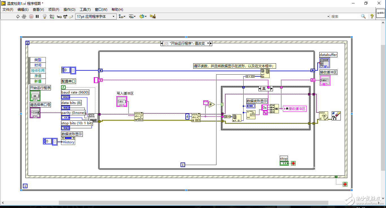386x208 pixels.
Task: Open the Distribute Objects dropdown
Action: [132, 17]
